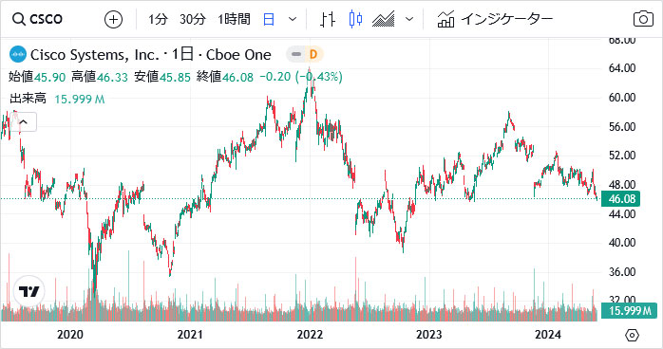Collapse the legend with chevron up button
This screenshot has height=349, width=663.
[24, 122]
